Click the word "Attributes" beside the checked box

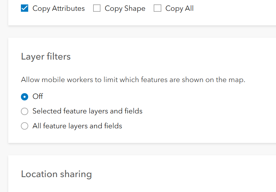point(68,9)
